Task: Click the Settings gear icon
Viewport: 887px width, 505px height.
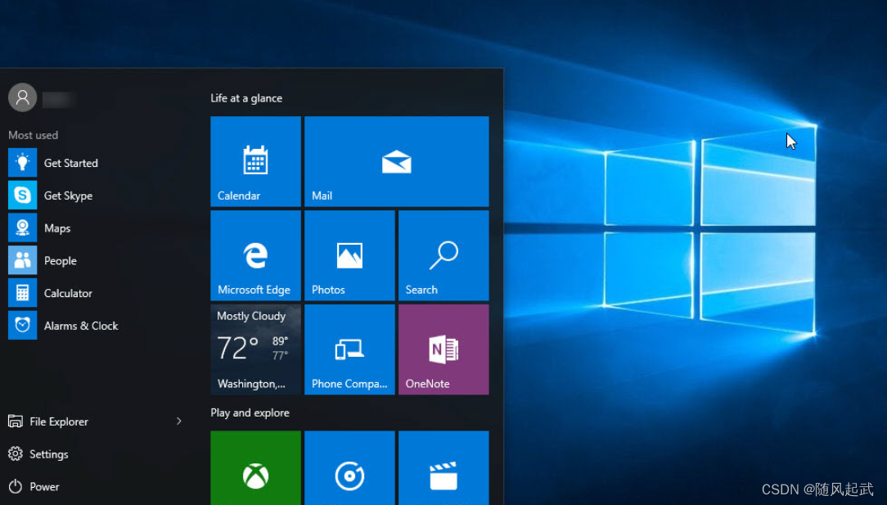Action: pyautogui.click(x=16, y=453)
